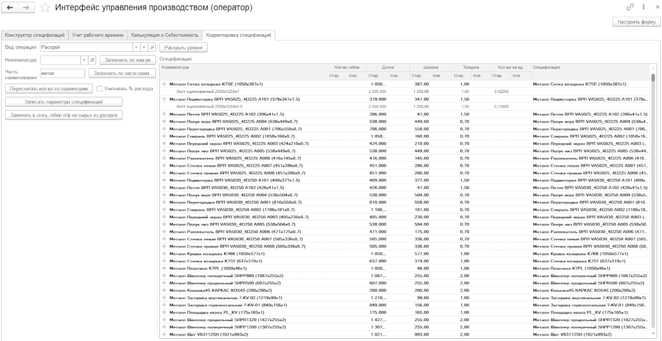This screenshot has width=662, height=341.
Task: Open the Номенклатура value form icon
Action: coord(92,59)
